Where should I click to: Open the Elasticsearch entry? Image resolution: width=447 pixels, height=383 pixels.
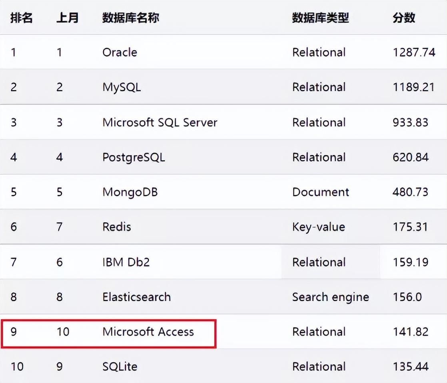[x=137, y=297]
